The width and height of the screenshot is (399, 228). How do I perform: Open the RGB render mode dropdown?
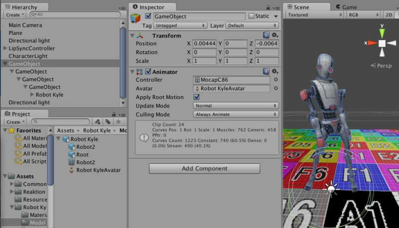pos(364,15)
